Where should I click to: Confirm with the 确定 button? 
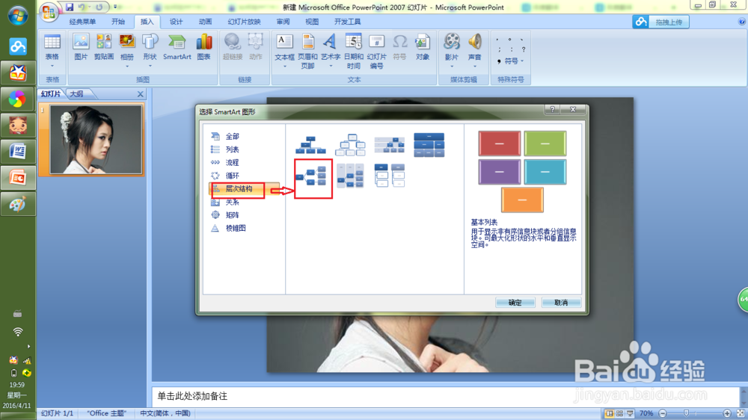(x=515, y=302)
